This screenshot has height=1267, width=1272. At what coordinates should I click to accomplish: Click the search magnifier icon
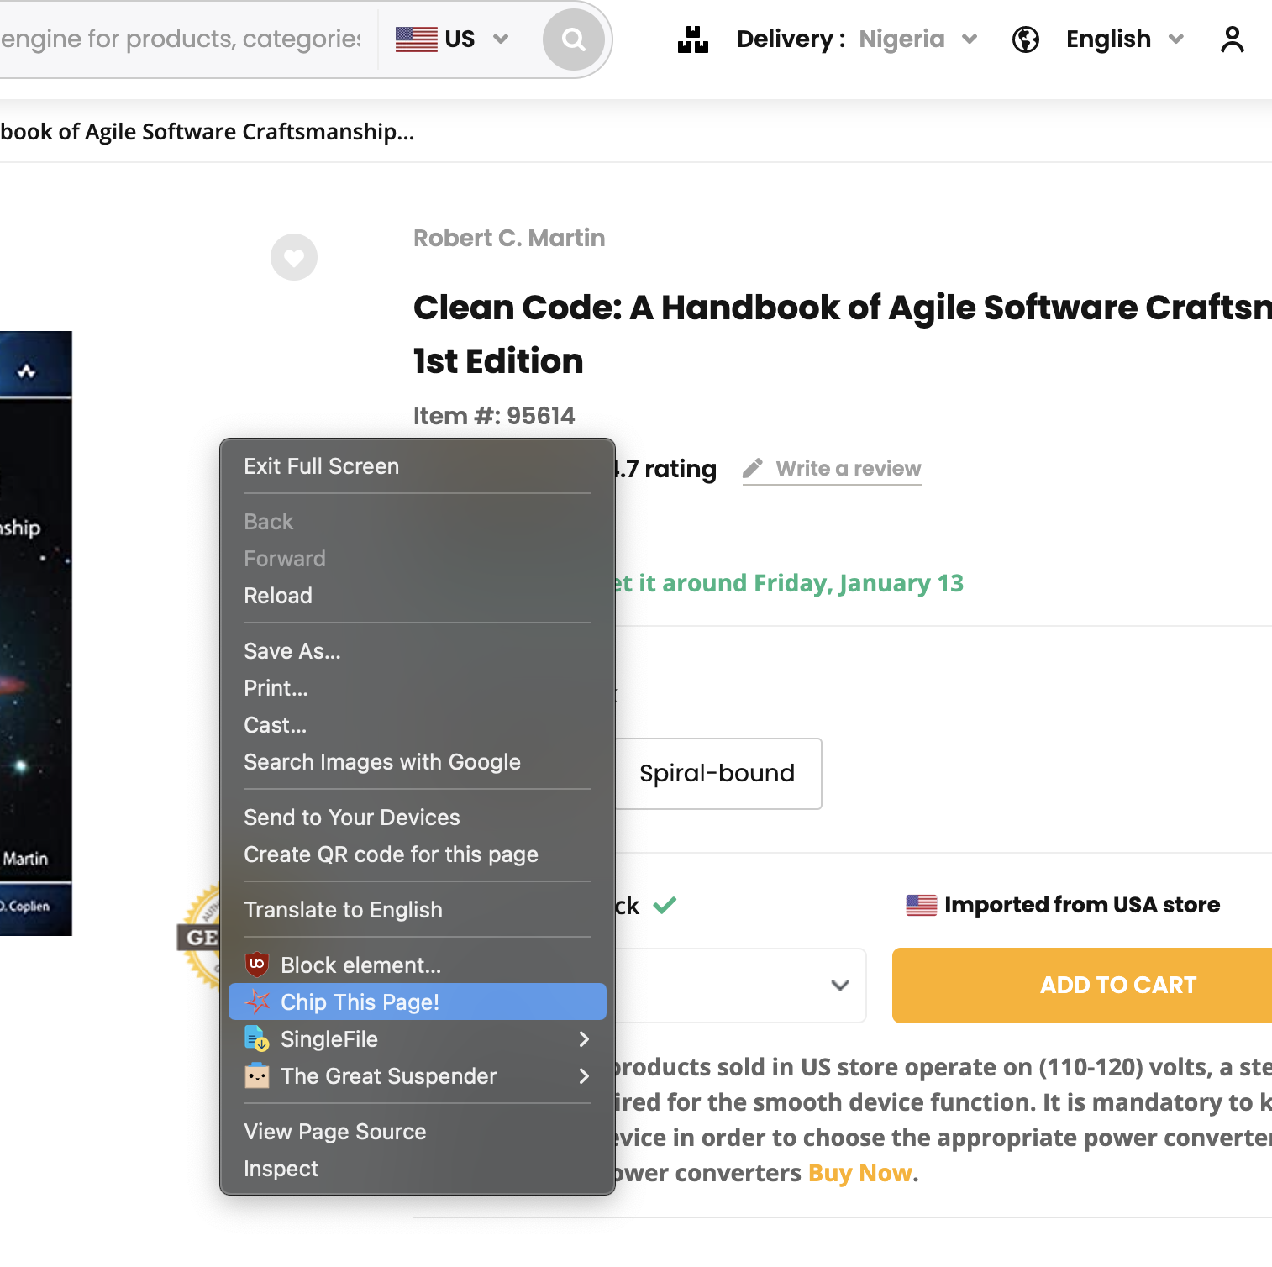click(x=574, y=39)
